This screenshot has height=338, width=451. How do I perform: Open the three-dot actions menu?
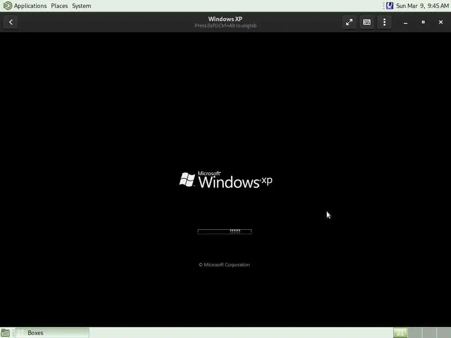pyautogui.click(x=384, y=22)
